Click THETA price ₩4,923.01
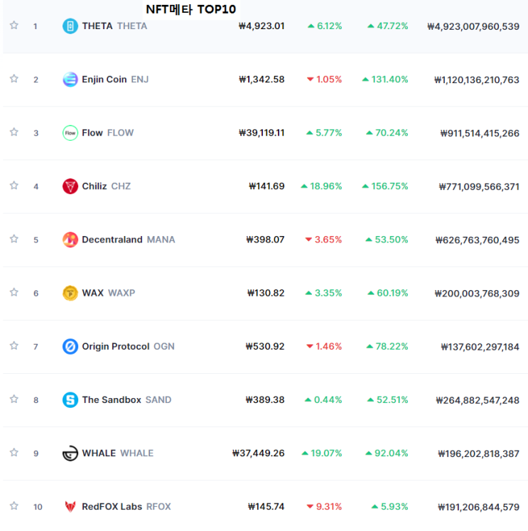The image size is (528, 531). (262, 26)
